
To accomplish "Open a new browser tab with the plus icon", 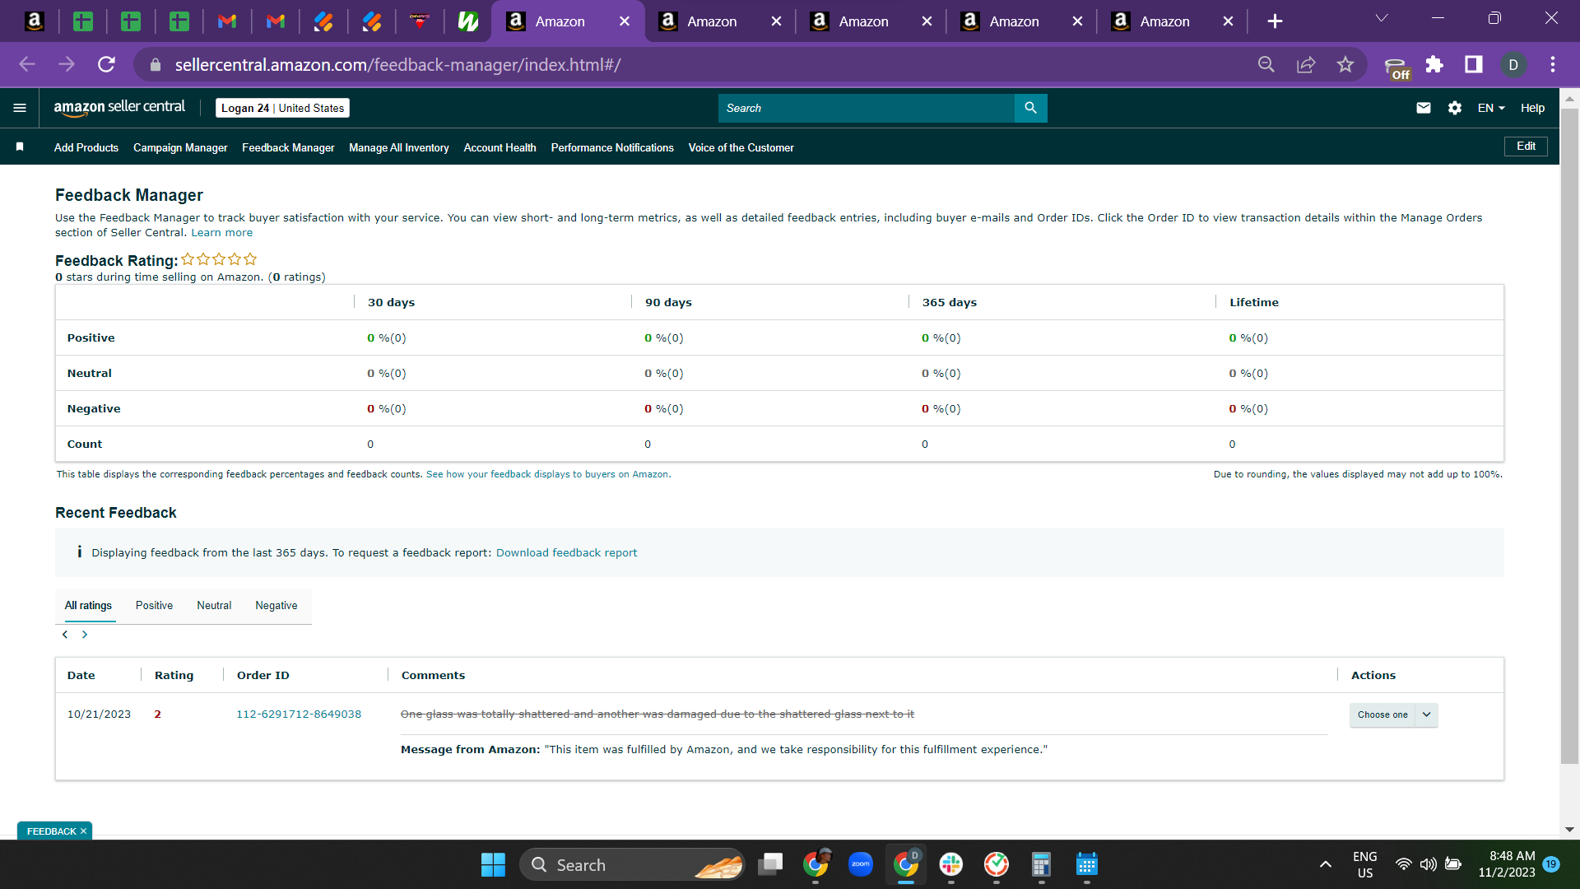I will pyautogui.click(x=1275, y=21).
